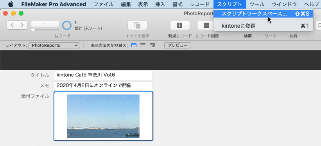
Task: Open the 編集 menu
Action: tap(126, 4)
